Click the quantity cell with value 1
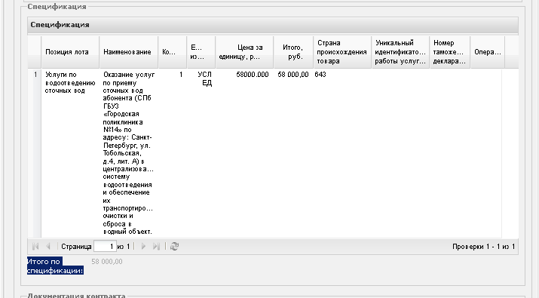Viewport: 539px width, 298px height. tap(181, 75)
